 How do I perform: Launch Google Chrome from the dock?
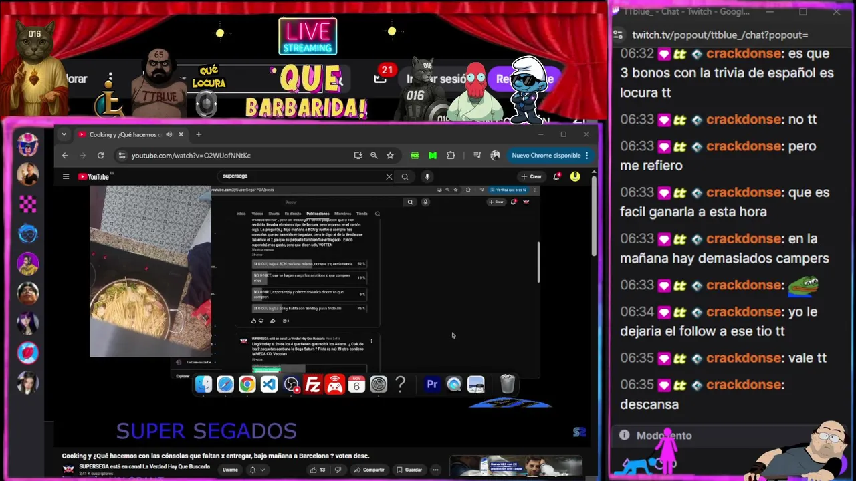pyautogui.click(x=247, y=384)
